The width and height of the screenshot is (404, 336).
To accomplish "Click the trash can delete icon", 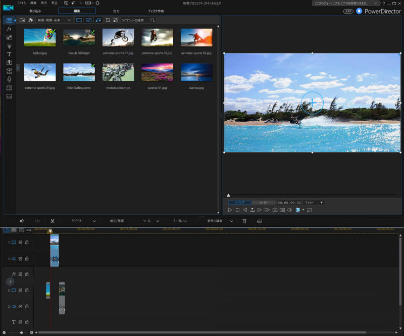I will pyautogui.click(x=244, y=221).
